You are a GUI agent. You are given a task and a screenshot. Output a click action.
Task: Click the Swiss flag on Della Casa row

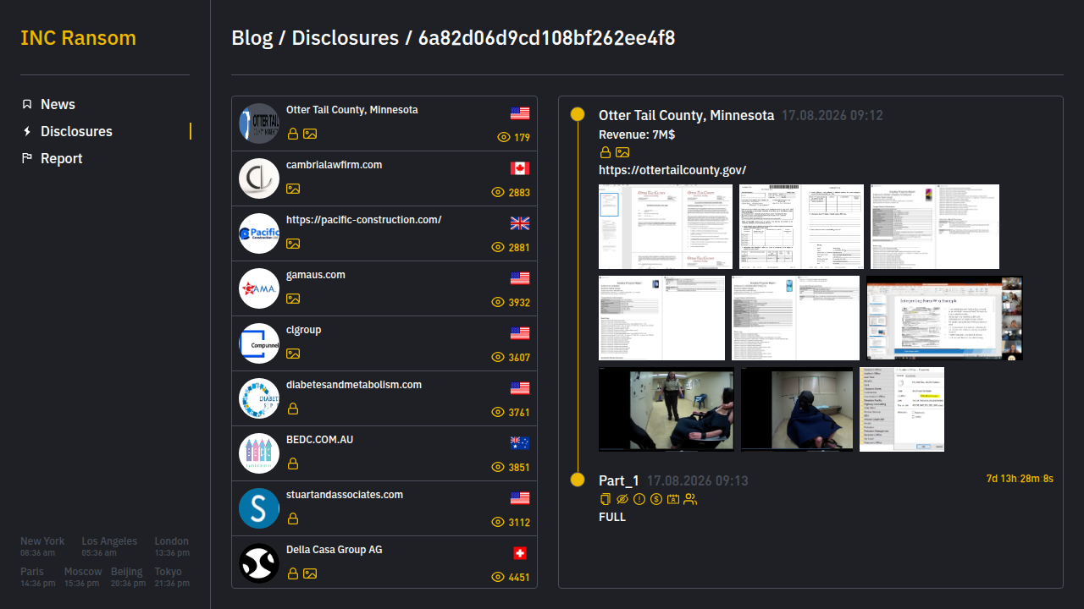coord(520,553)
